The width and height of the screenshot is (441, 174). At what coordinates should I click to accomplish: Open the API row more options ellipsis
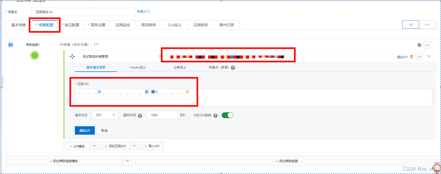[419, 56]
